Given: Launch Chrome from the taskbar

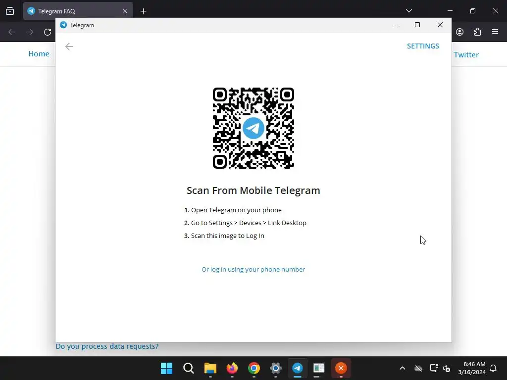Looking at the screenshot, I should (254, 368).
